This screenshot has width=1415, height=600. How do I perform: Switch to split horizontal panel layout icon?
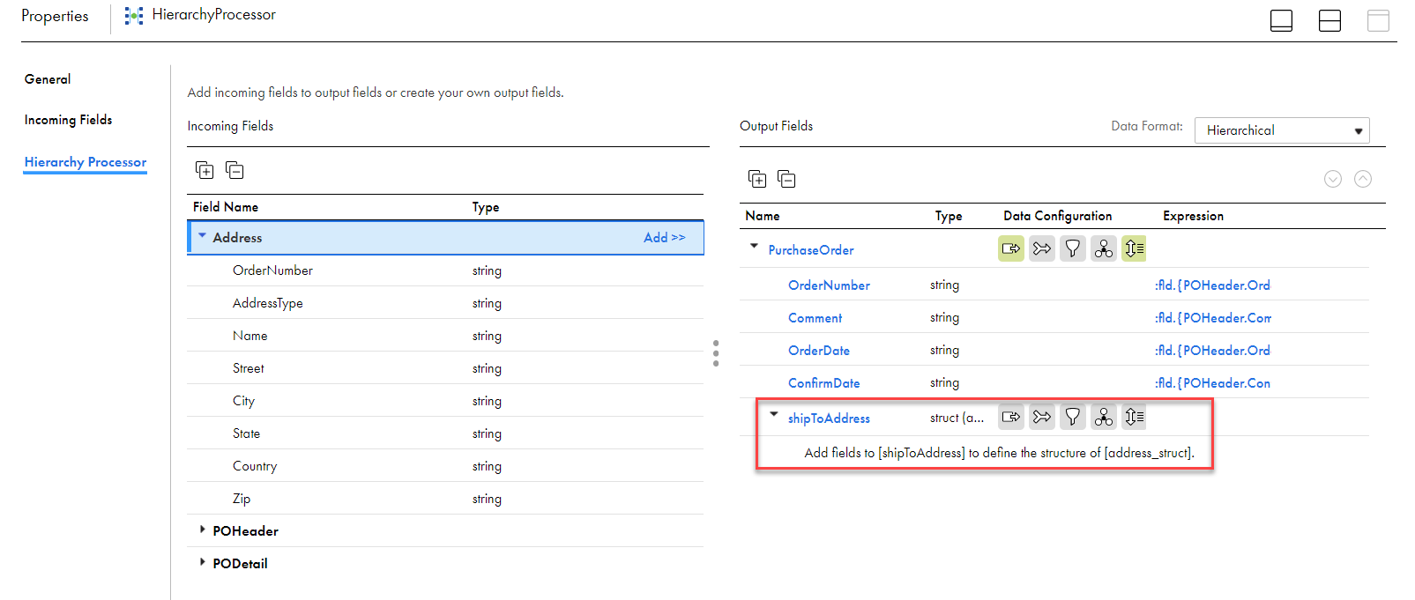coord(1329,20)
